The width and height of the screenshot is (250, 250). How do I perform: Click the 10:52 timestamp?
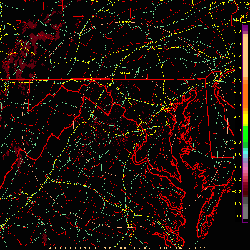coord(199,248)
